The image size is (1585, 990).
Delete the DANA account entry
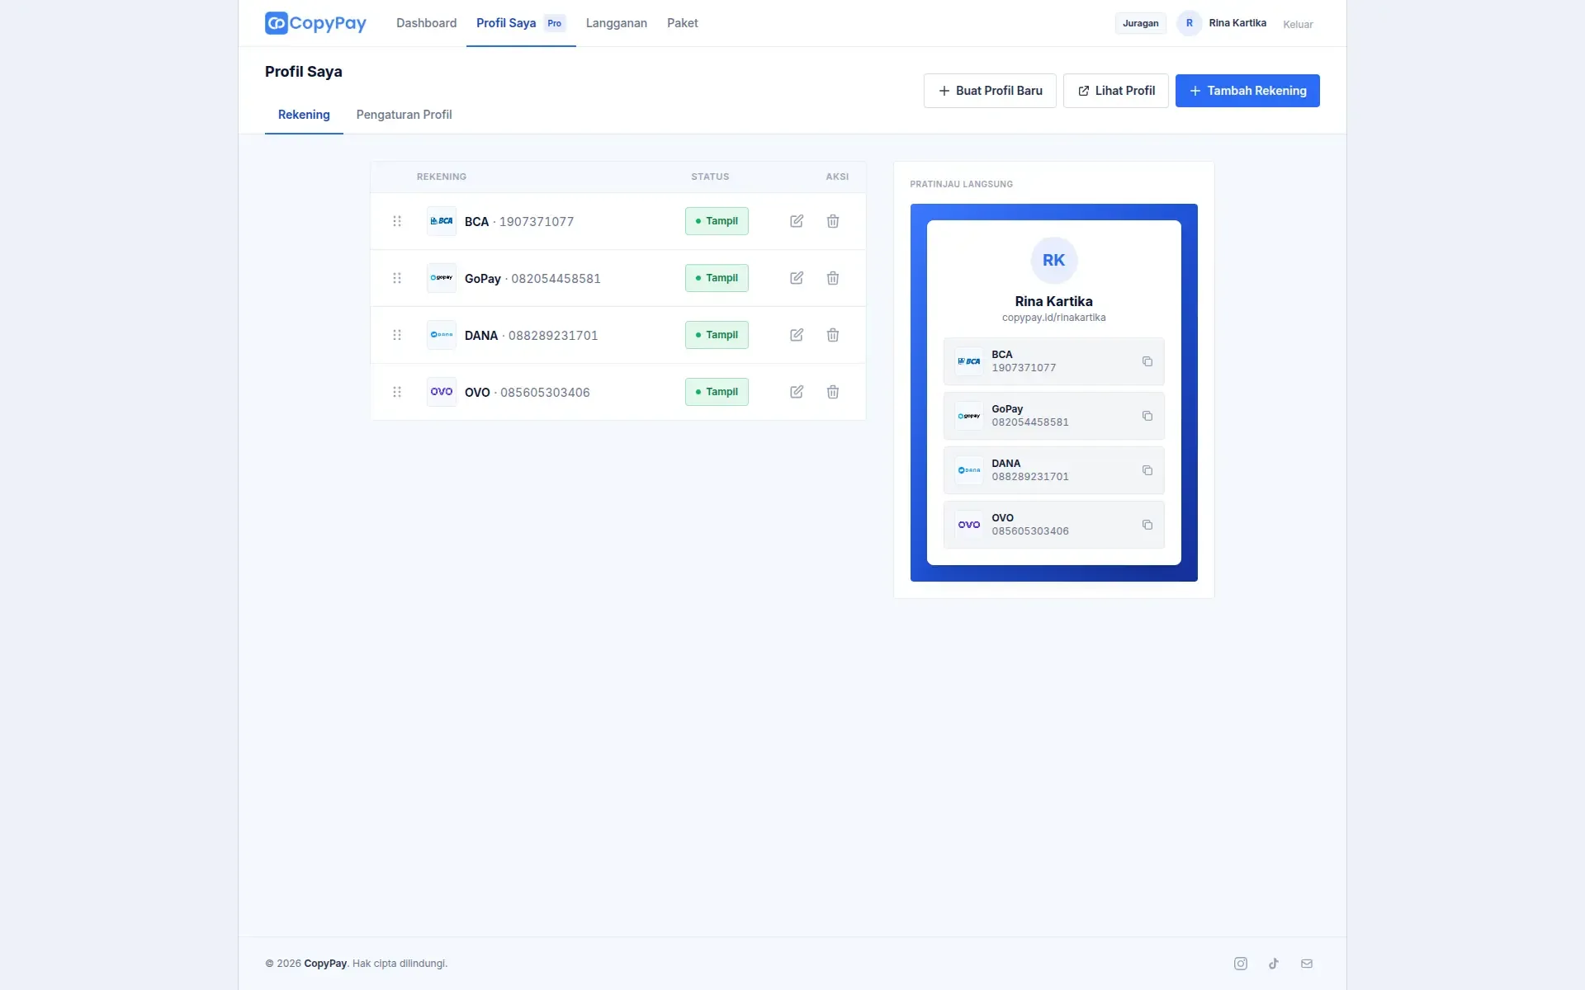point(833,335)
